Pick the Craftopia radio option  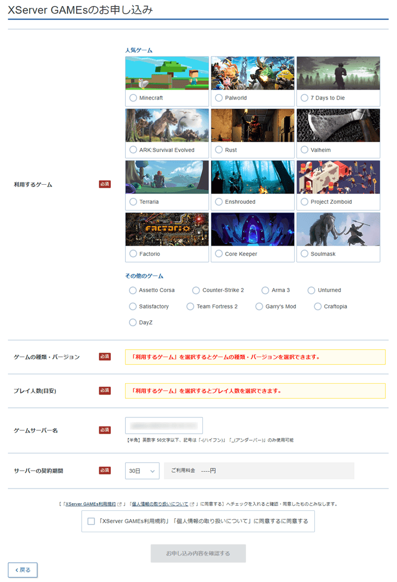tap(318, 307)
